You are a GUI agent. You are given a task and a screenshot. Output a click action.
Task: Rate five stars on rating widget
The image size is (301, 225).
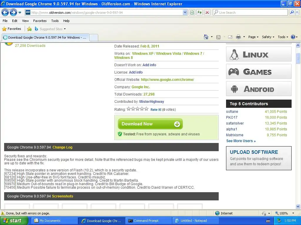click(146, 109)
